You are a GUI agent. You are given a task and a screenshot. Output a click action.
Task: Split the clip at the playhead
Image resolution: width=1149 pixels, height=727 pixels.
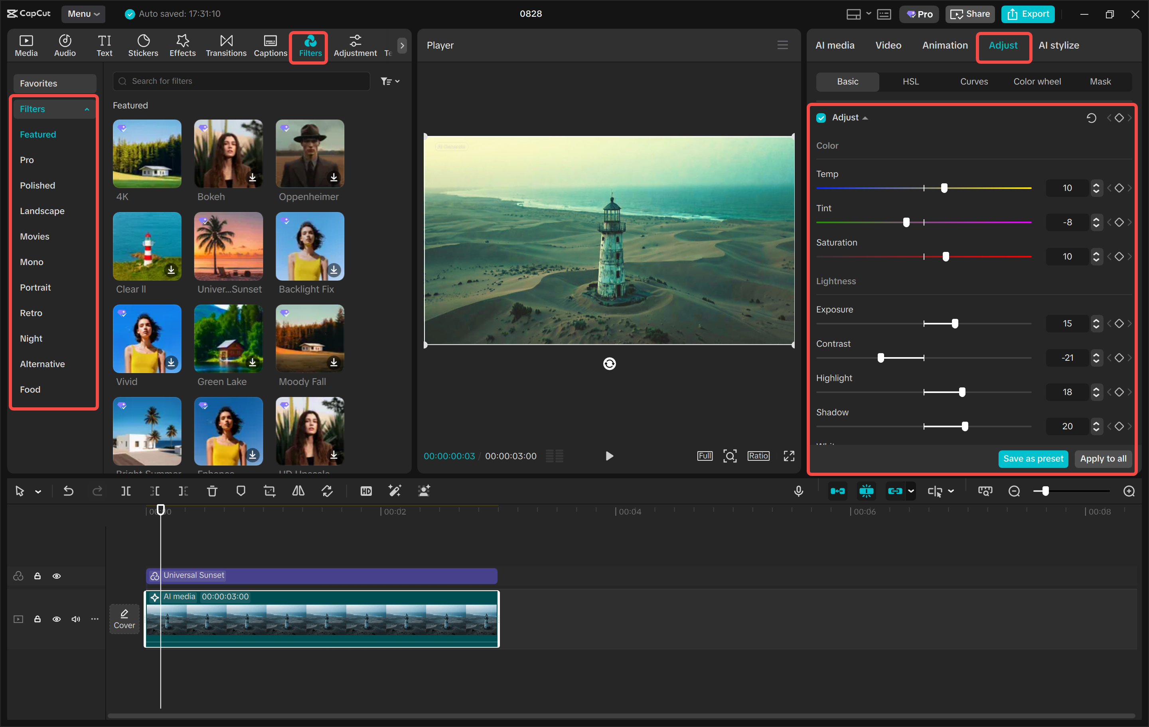pos(126,491)
